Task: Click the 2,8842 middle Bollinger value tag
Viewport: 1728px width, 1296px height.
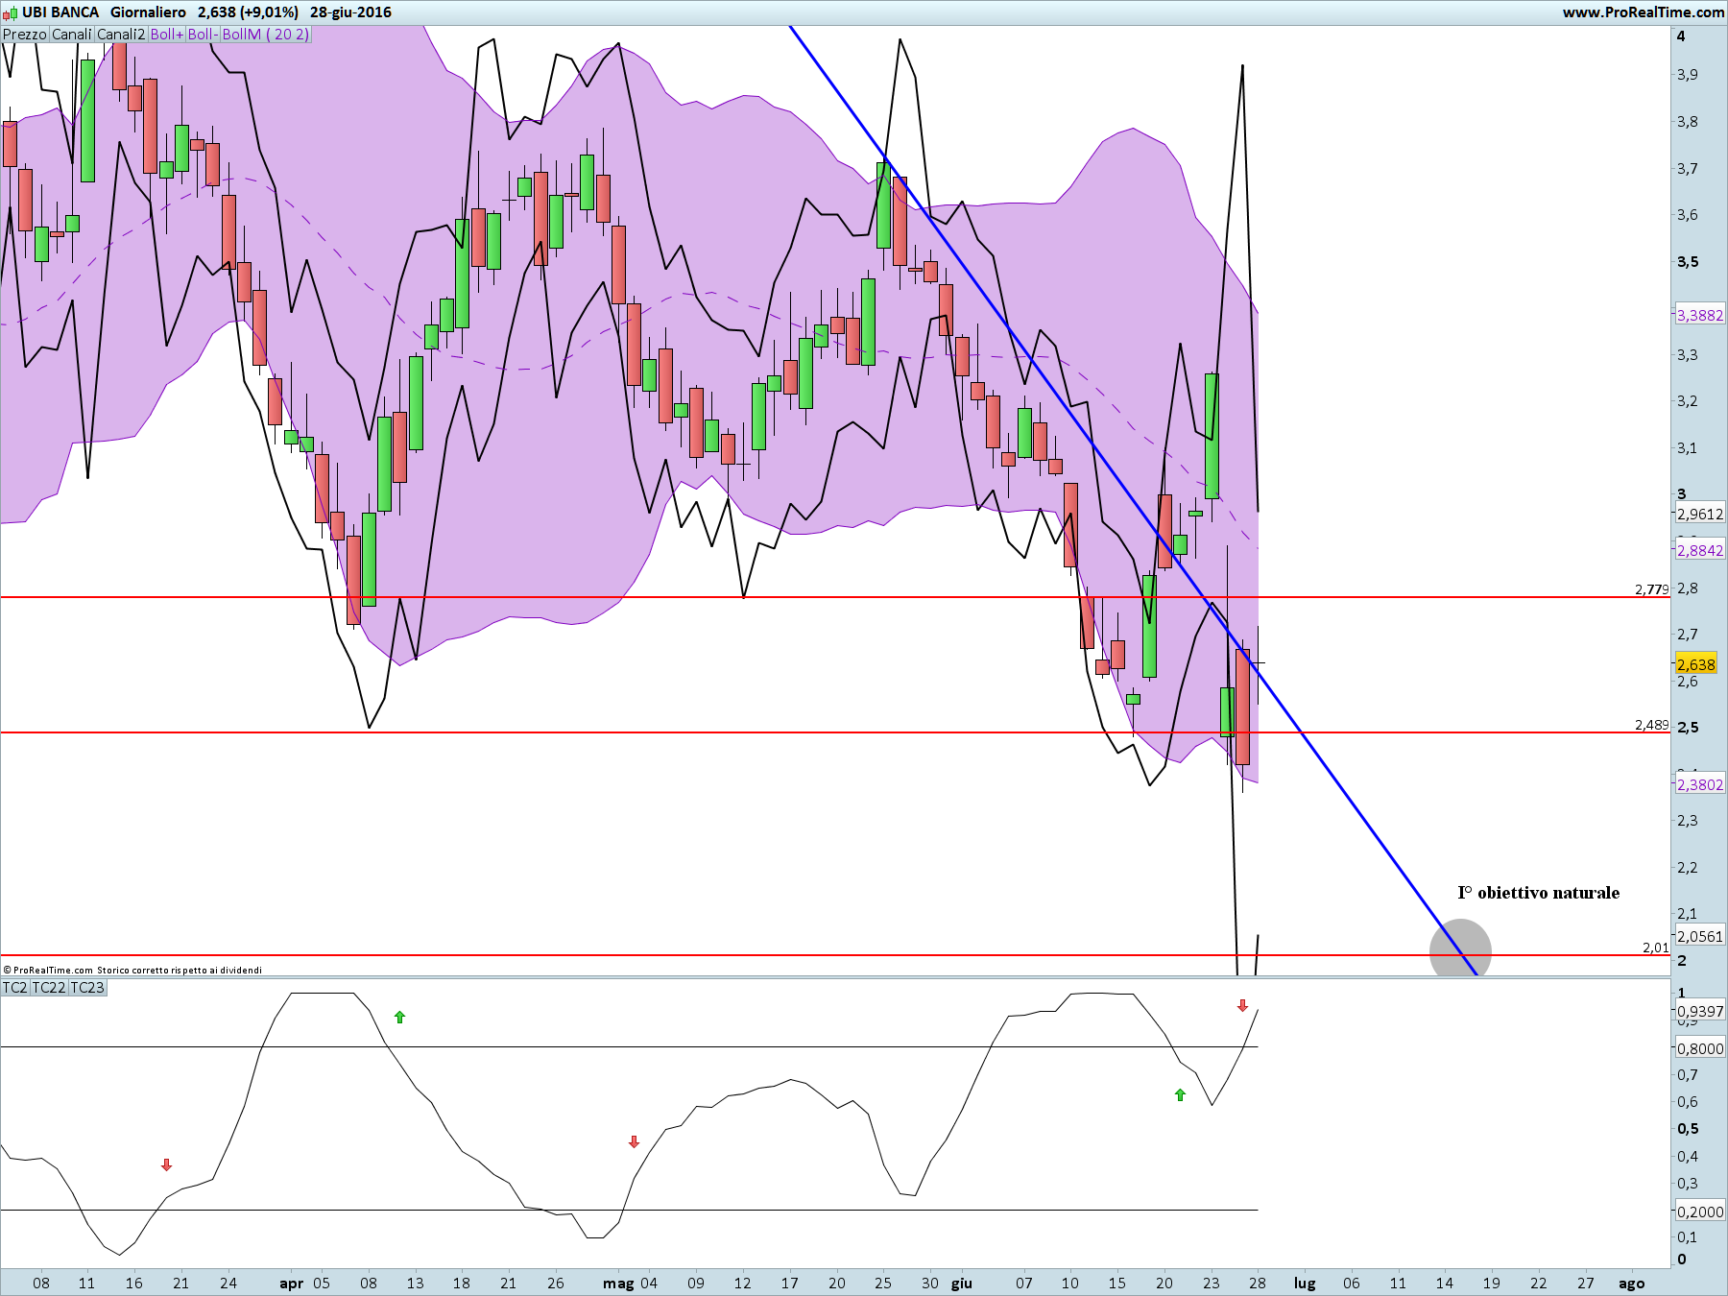Action: (x=1700, y=550)
